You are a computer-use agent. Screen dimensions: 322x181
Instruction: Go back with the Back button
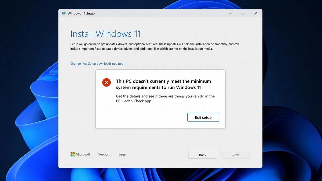(x=203, y=155)
